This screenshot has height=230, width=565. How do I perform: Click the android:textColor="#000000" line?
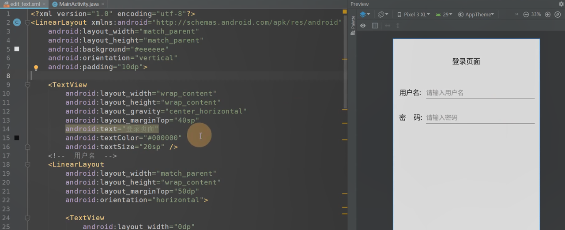(x=124, y=138)
